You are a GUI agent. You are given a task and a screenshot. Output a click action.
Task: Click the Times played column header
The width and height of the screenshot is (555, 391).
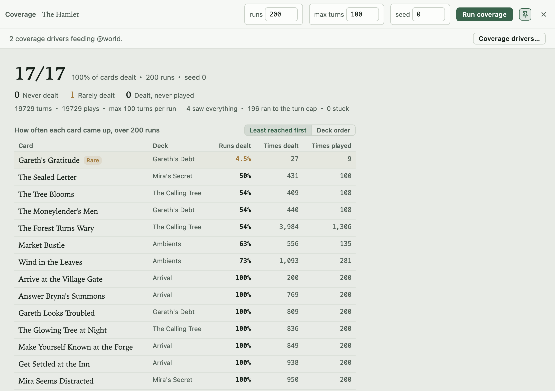pyautogui.click(x=331, y=146)
